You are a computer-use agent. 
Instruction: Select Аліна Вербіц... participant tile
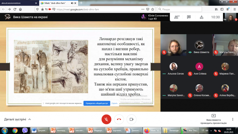225,88
